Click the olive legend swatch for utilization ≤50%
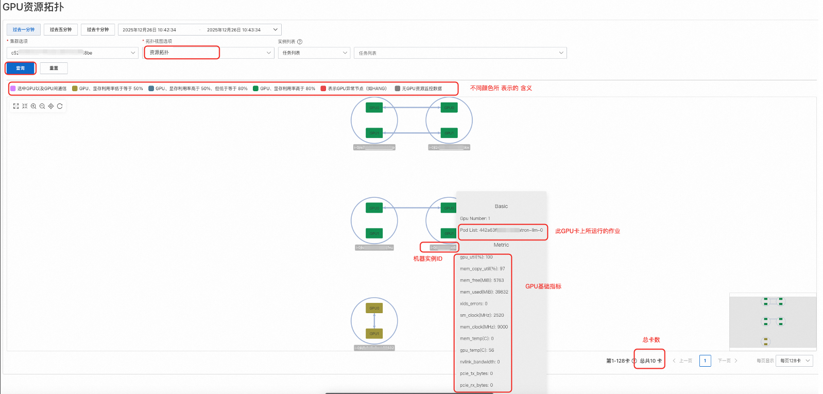Image resolution: width=823 pixels, height=394 pixels. [x=75, y=89]
